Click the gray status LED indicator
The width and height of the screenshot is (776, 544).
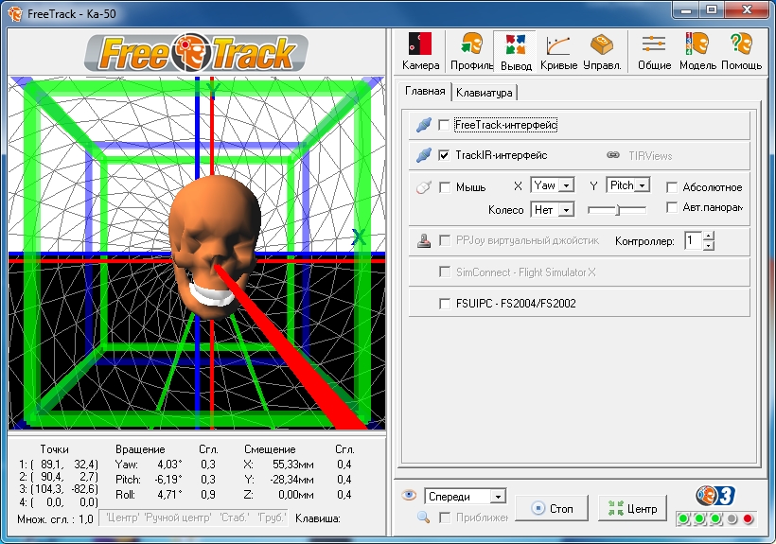point(732,518)
